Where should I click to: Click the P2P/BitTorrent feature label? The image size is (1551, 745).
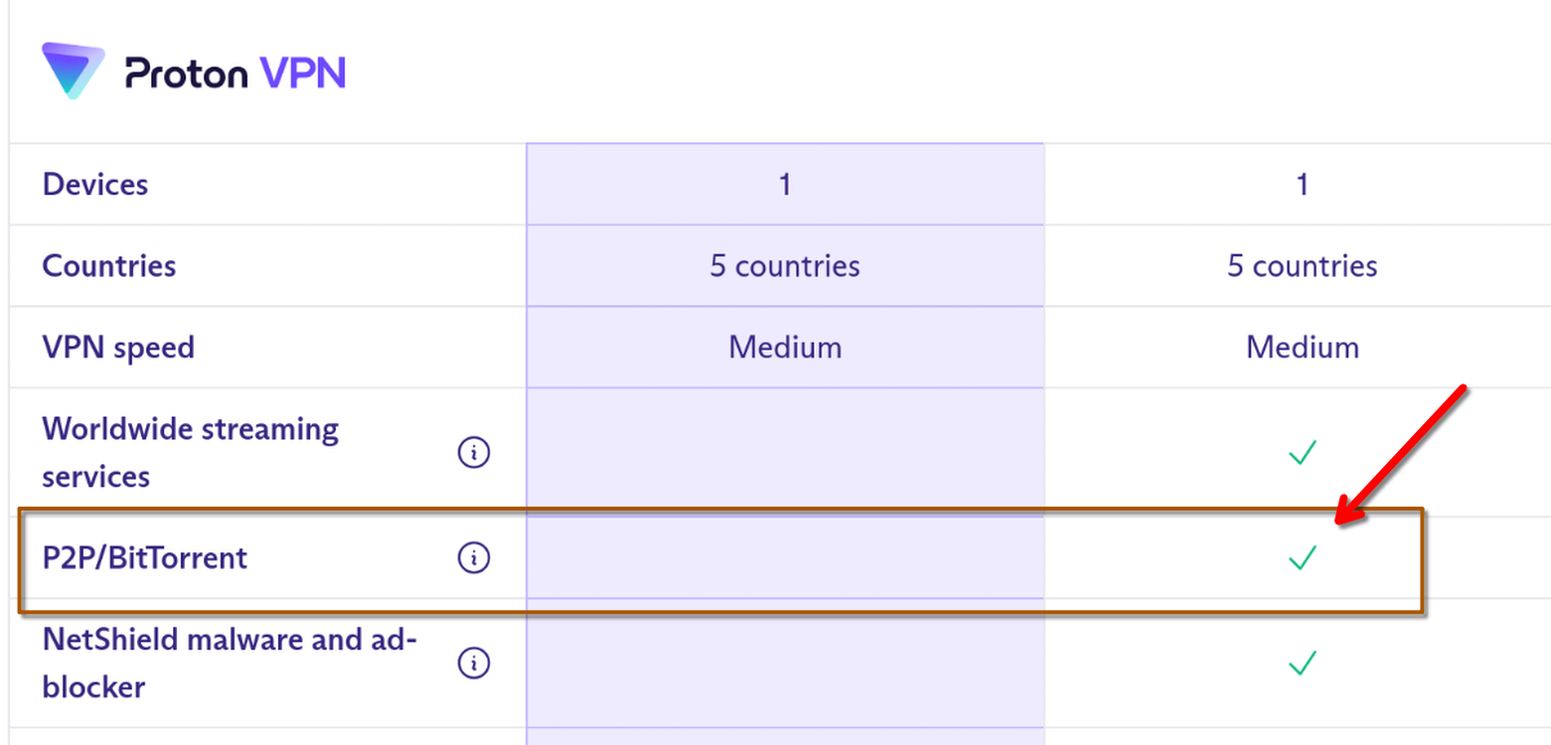click(x=144, y=558)
